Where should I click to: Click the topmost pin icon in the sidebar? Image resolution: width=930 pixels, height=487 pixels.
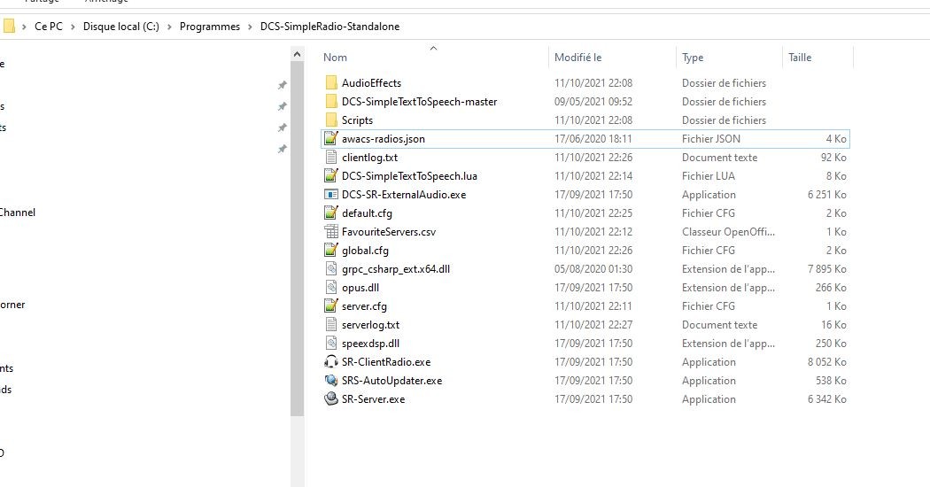click(x=283, y=85)
